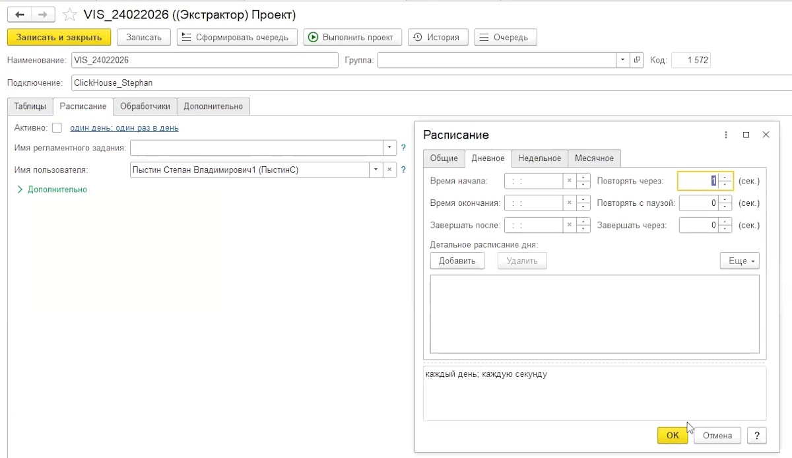The image size is (792, 458).
Task: Select the 'Дневное' tab in dialog
Action: [x=488, y=158]
